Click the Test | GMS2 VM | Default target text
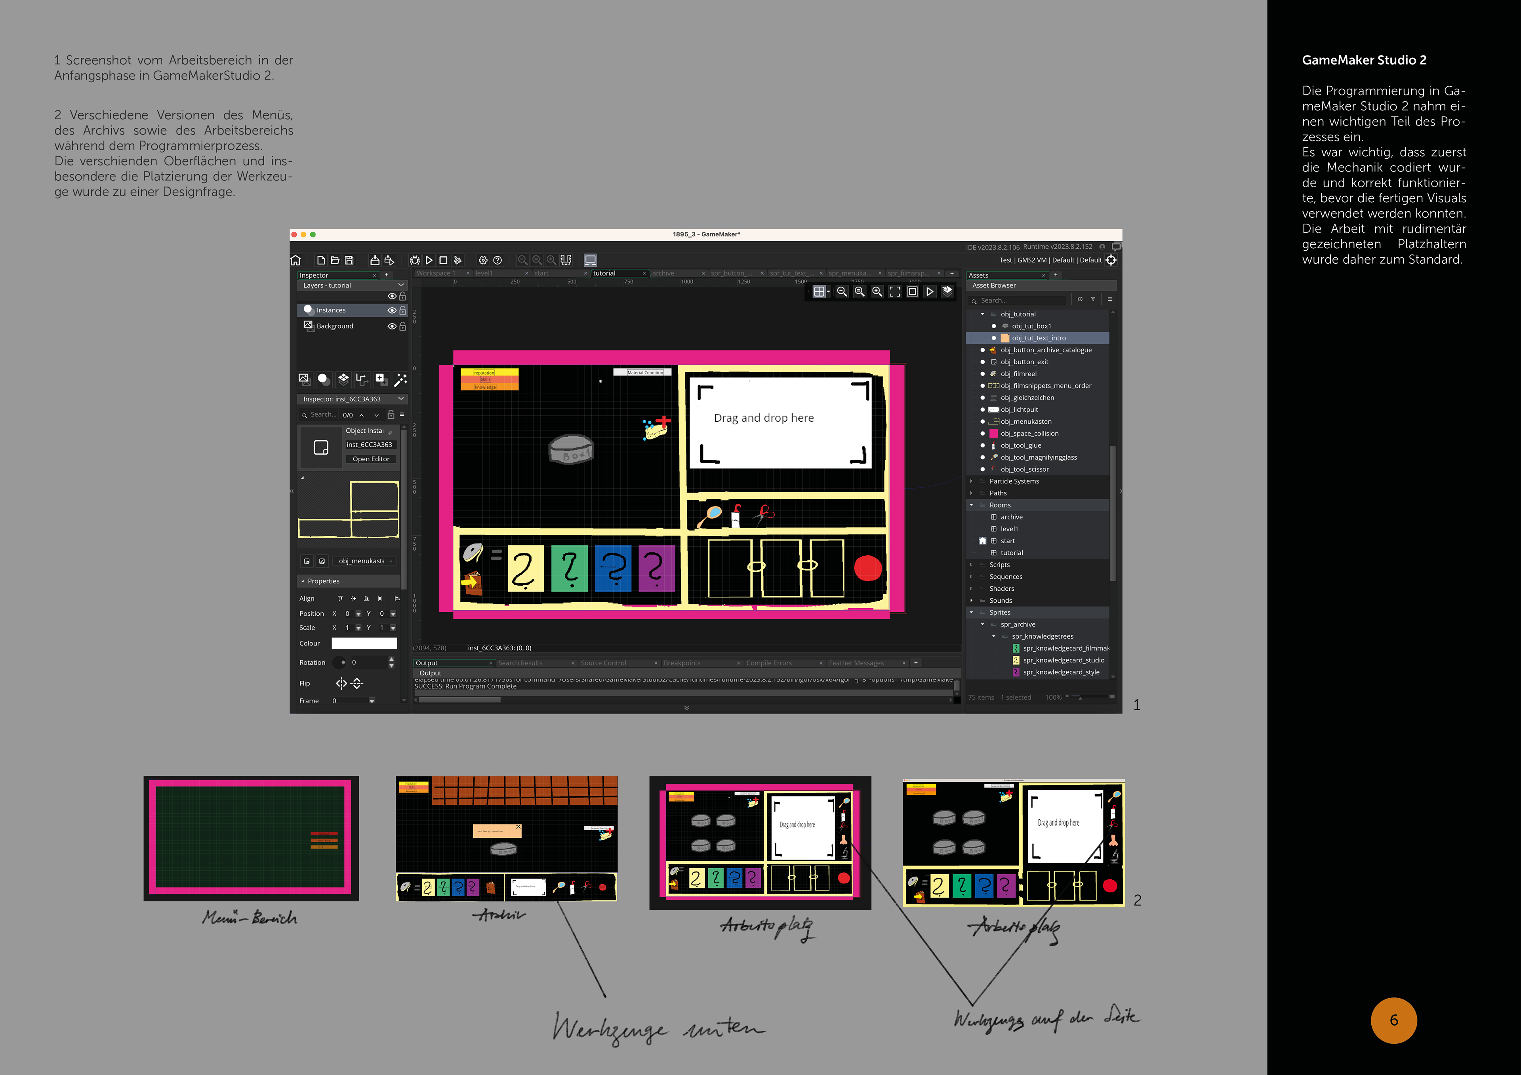Viewport: 1521px width, 1075px height. pyautogui.click(x=1050, y=260)
